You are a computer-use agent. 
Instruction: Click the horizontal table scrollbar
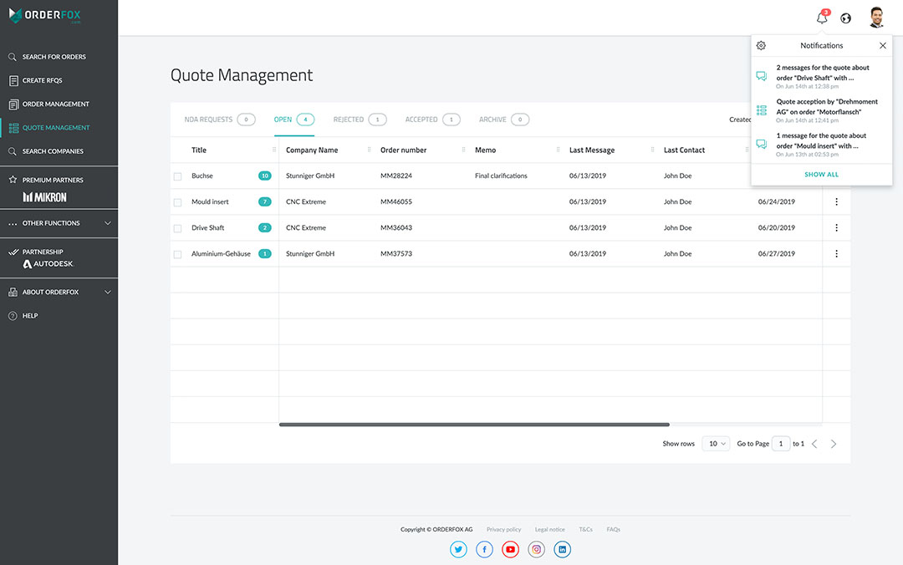tap(474, 425)
